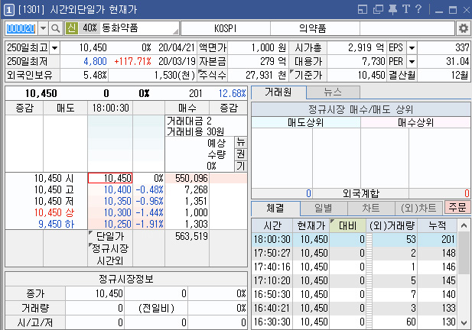The width and height of the screenshot is (472, 330).
Task: Click the T font size icon in title bar
Action: click(406, 9)
